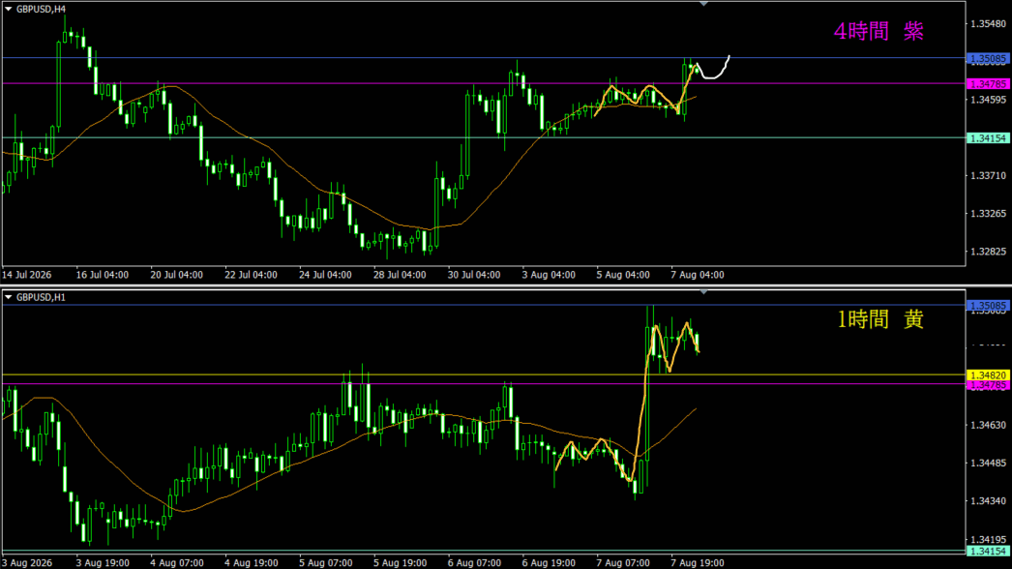
Task: Click the chart shift triangle on the H4 chart
Action: pyautogui.click(x=703, y=4)
